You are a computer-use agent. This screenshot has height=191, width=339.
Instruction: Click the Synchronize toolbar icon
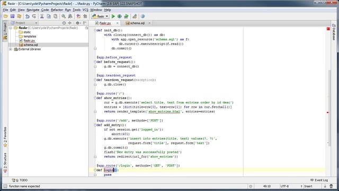[19, 16]
